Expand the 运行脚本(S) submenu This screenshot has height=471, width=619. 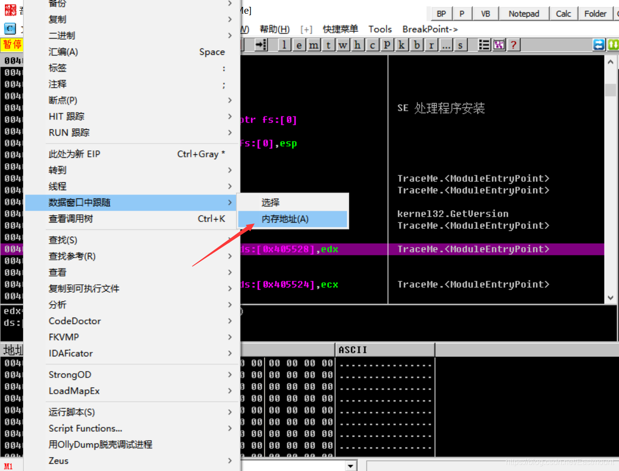pos(132,412)
